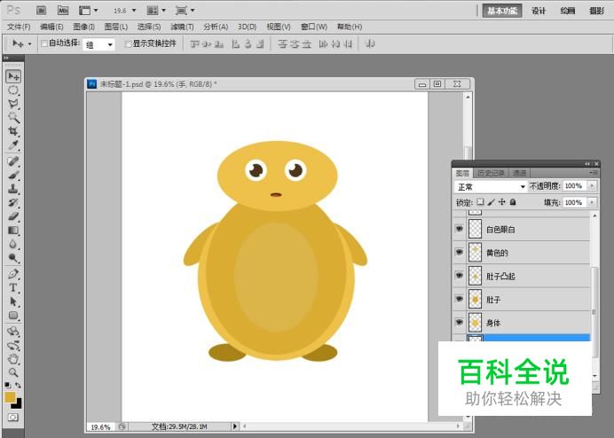This screenshot has height=438, width=614.
Task: Click the lock all layer icon
Action: tap(513, 202)
